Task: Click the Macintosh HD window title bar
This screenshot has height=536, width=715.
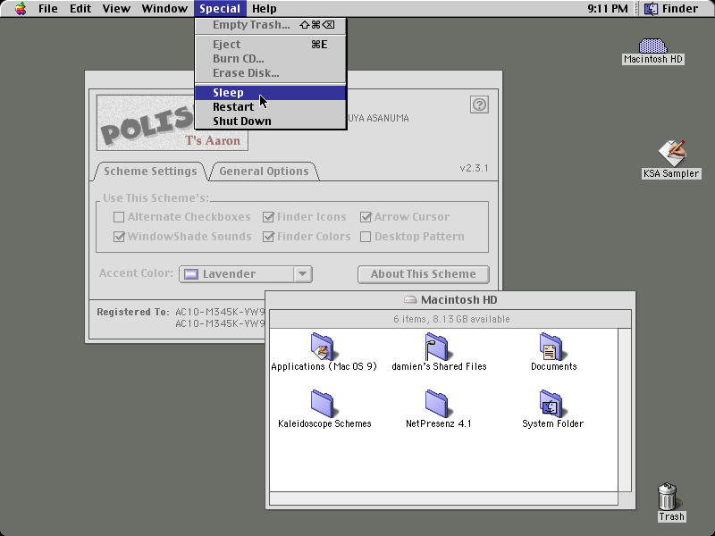Action: pos(450,300)
